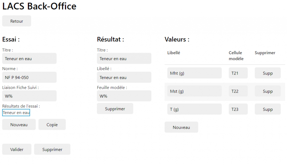Click the T21 cell field
This screenshot has width=287, height=165.
(238, 73)
